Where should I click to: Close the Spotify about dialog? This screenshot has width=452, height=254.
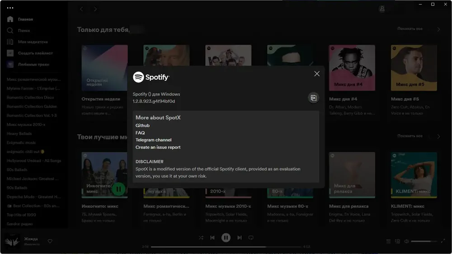[x=317, y=74]
